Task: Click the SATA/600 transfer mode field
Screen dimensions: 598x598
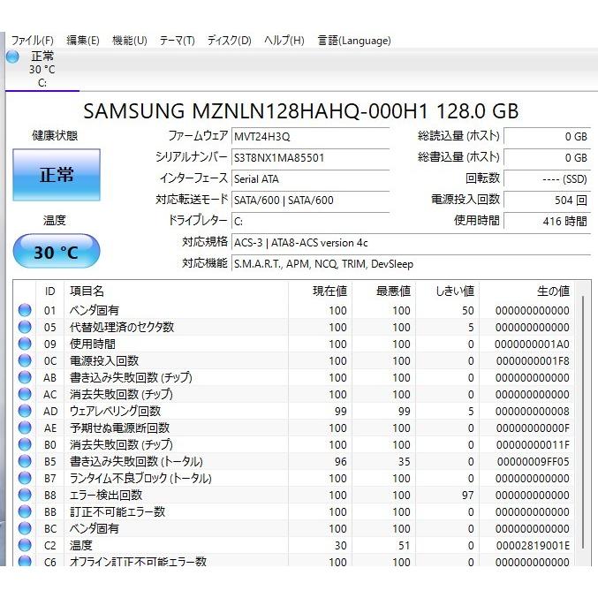Action: click(310, 201)
